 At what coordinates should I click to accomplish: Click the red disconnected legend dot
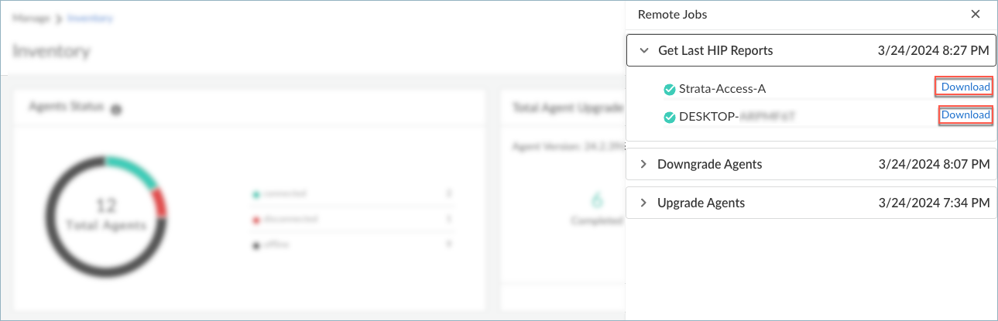click(x=254, y=219)
